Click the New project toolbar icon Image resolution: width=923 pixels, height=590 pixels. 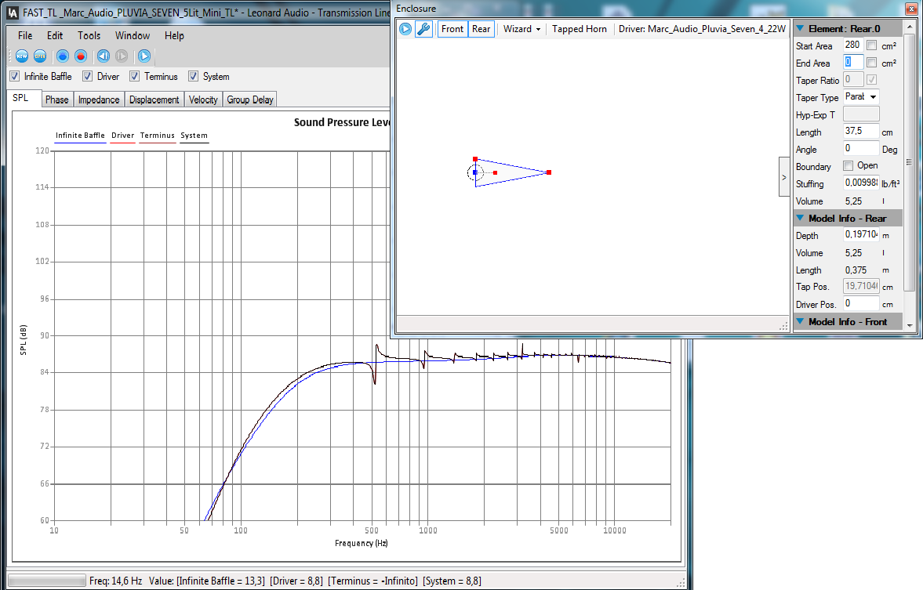click(22, 56)
